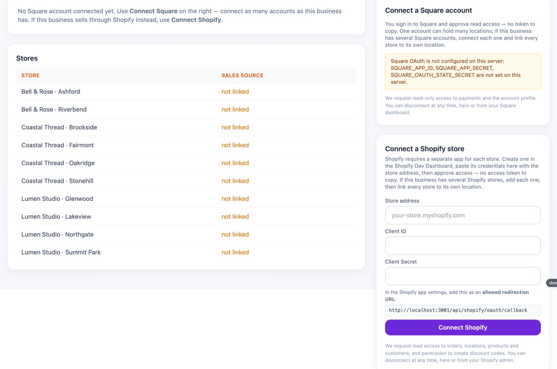Click 'not linked' status for Brookside

coord(235,127)
